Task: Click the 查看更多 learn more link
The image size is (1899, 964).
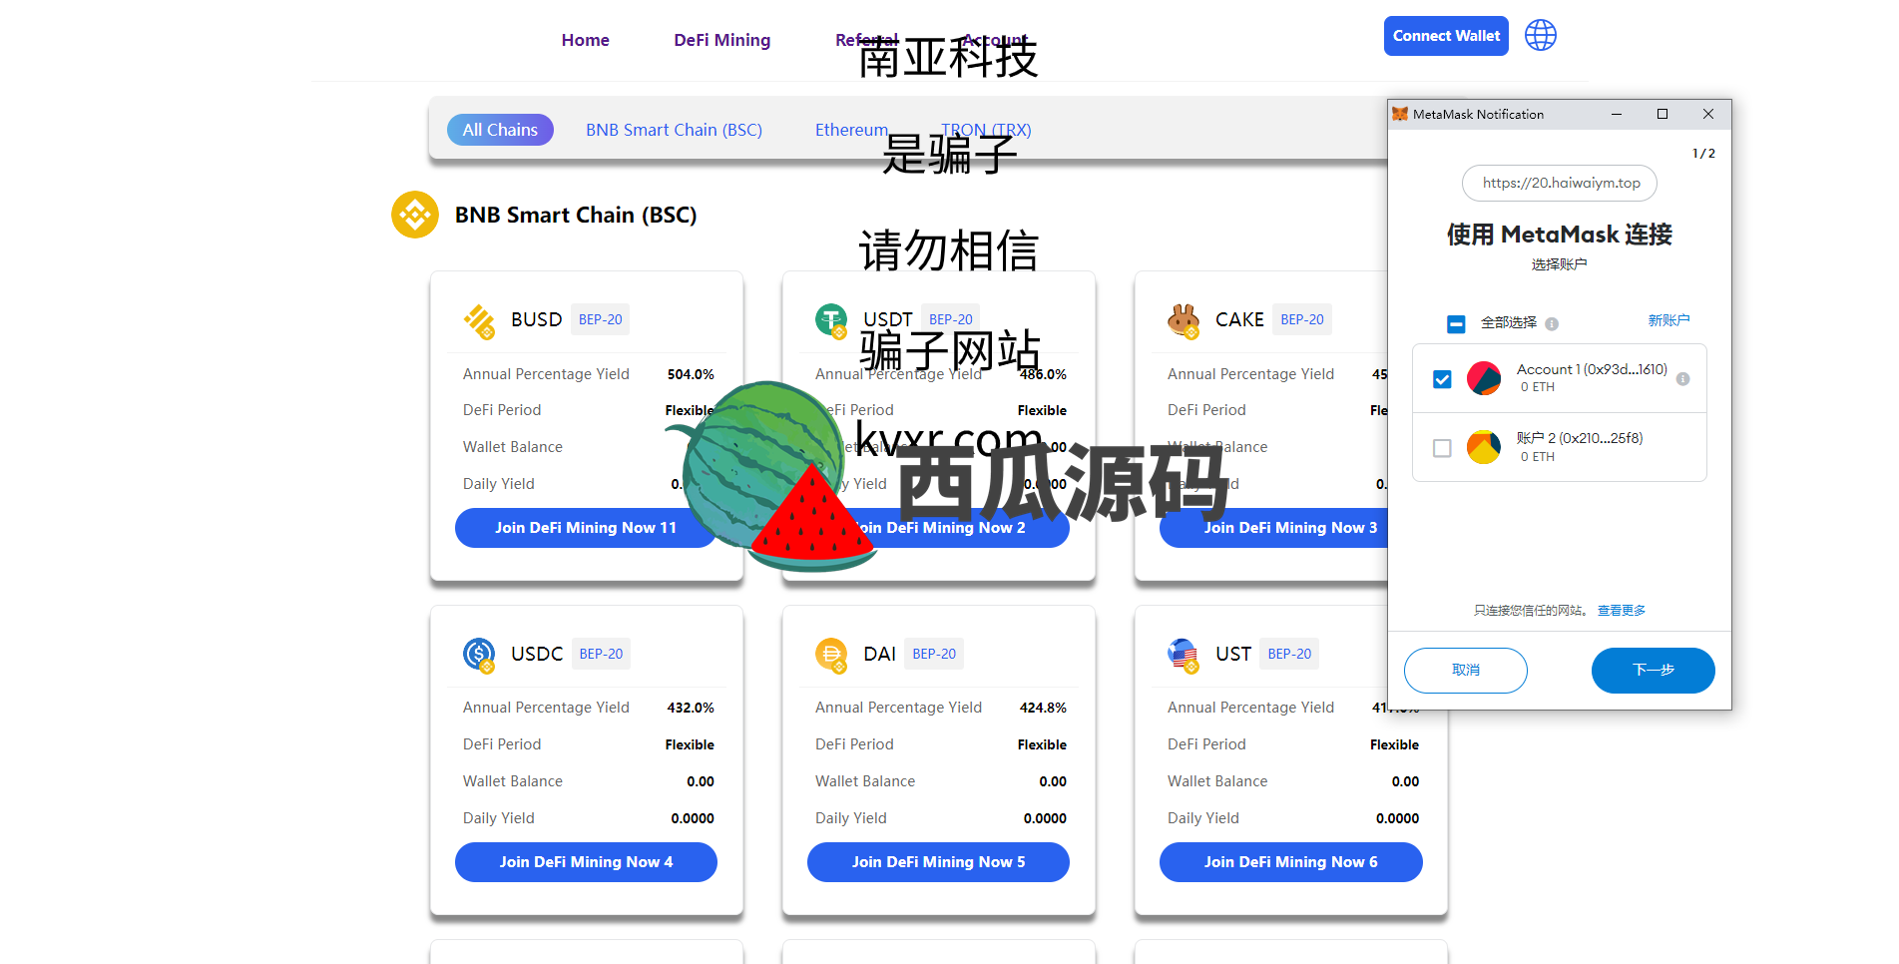Action: pos(1622,611)
